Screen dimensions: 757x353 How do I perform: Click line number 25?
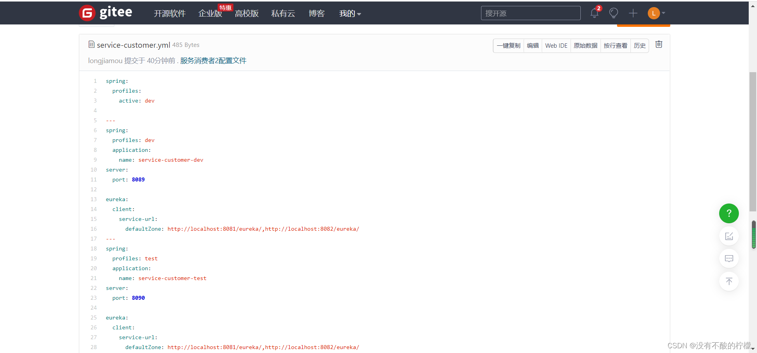pyautogui.click(x=93, y=318)
